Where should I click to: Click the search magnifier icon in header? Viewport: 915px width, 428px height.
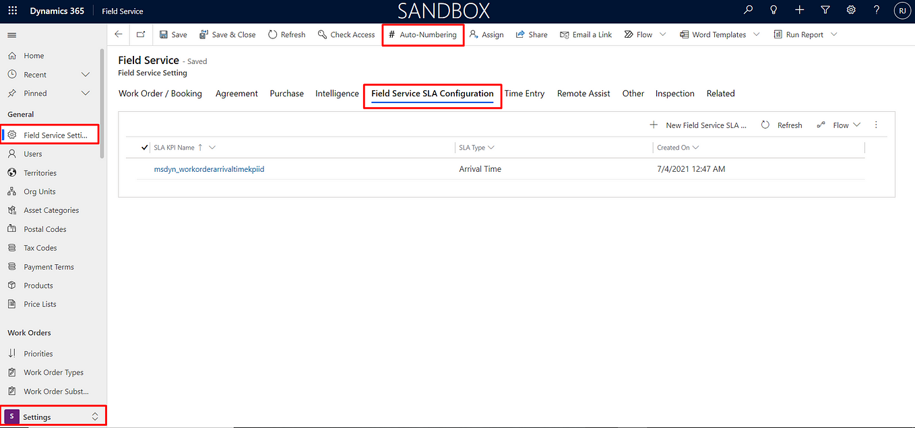(x=748, y=10)
